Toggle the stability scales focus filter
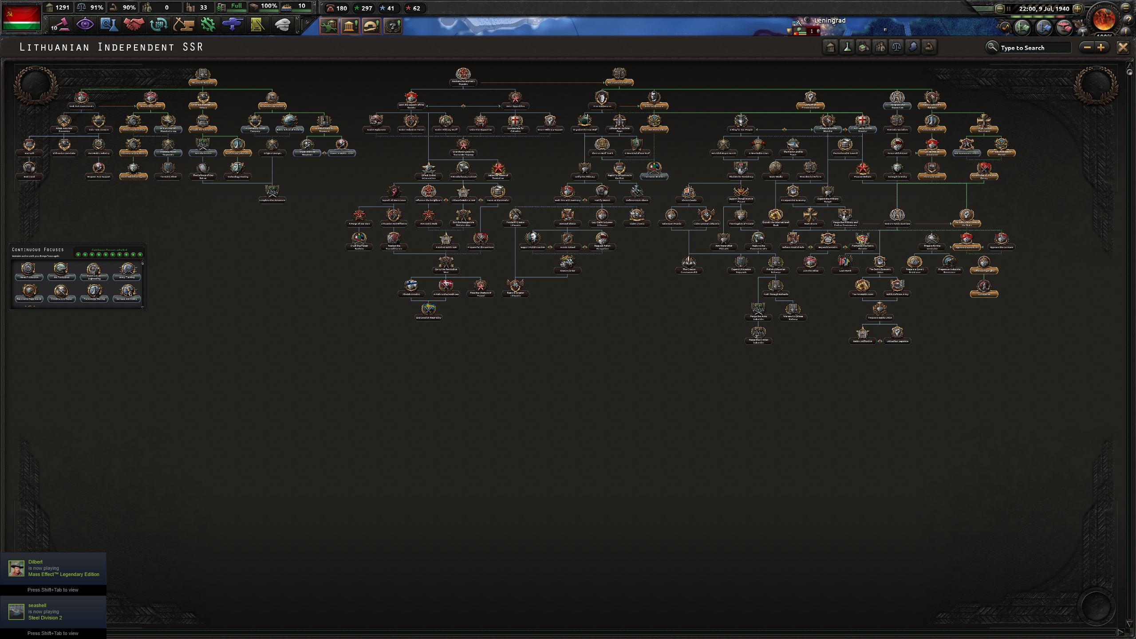 click(896, 47)
